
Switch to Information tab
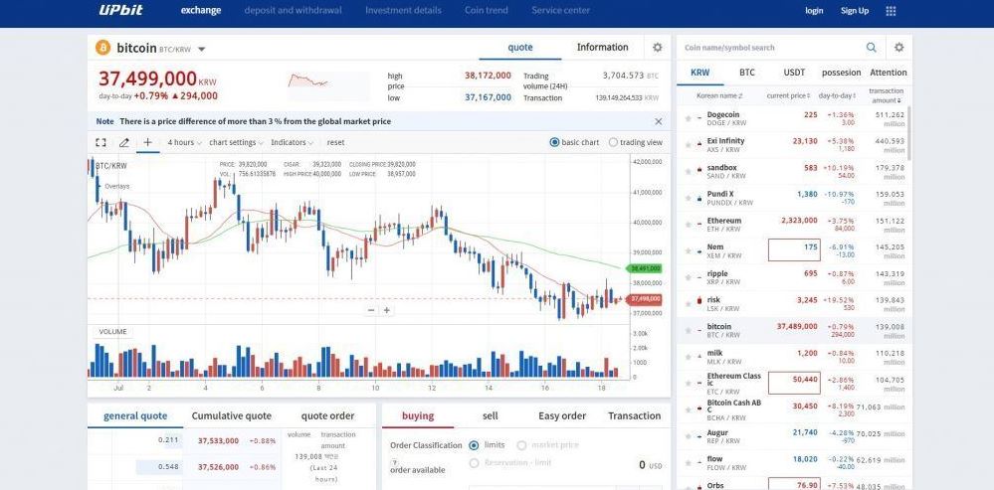point(602,47)
